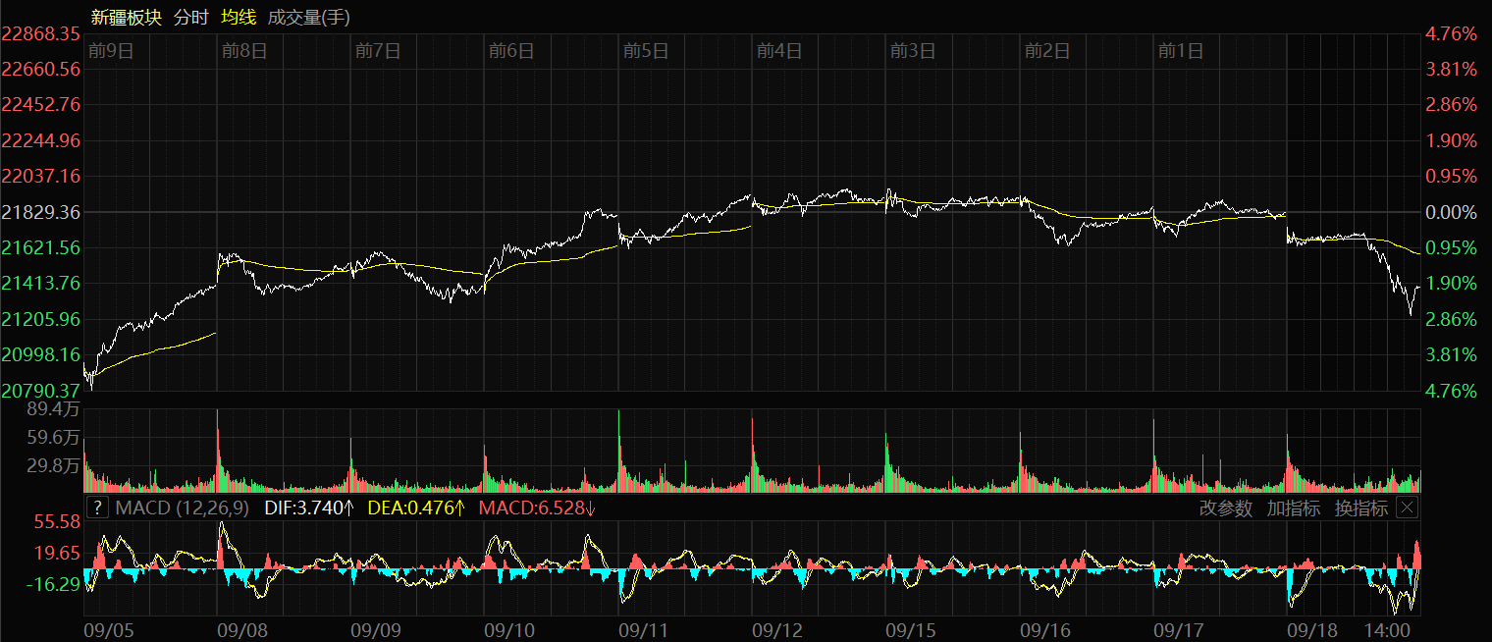
Task: Open 换指标 to switch the indicator
Action: point(1360,508)
